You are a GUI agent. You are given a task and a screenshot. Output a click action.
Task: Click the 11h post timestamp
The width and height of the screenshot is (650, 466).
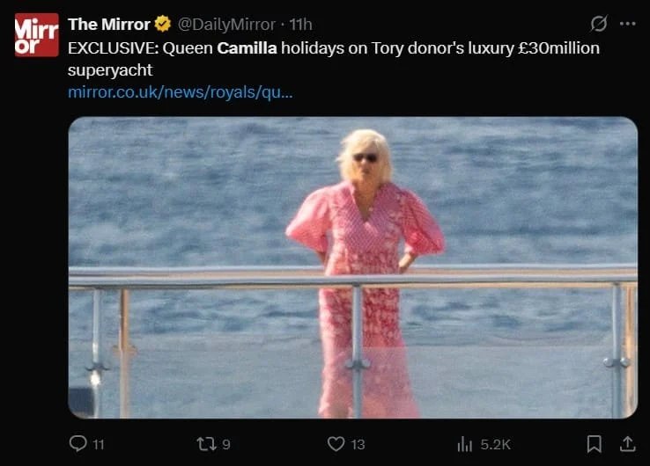[301, 24]
